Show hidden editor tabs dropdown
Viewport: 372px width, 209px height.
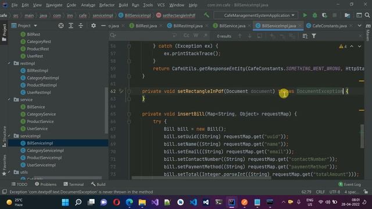pyautogui.click(x=360, y=26)
